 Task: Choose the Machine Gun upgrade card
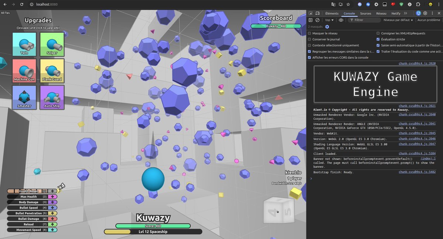click(24, 71)
